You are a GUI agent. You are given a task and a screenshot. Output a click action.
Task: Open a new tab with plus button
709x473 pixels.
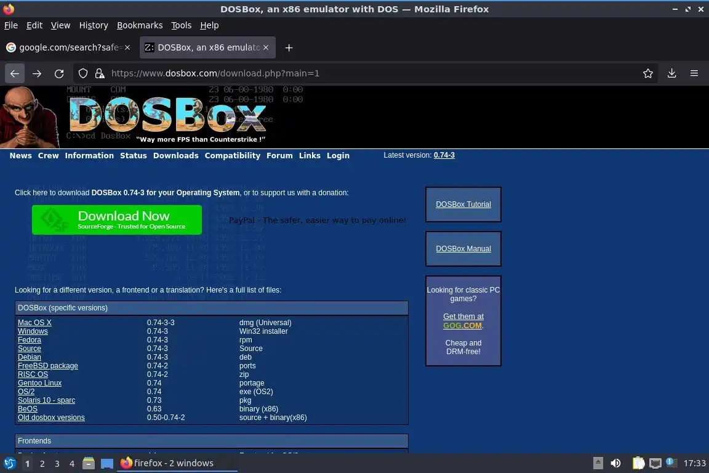289,47
